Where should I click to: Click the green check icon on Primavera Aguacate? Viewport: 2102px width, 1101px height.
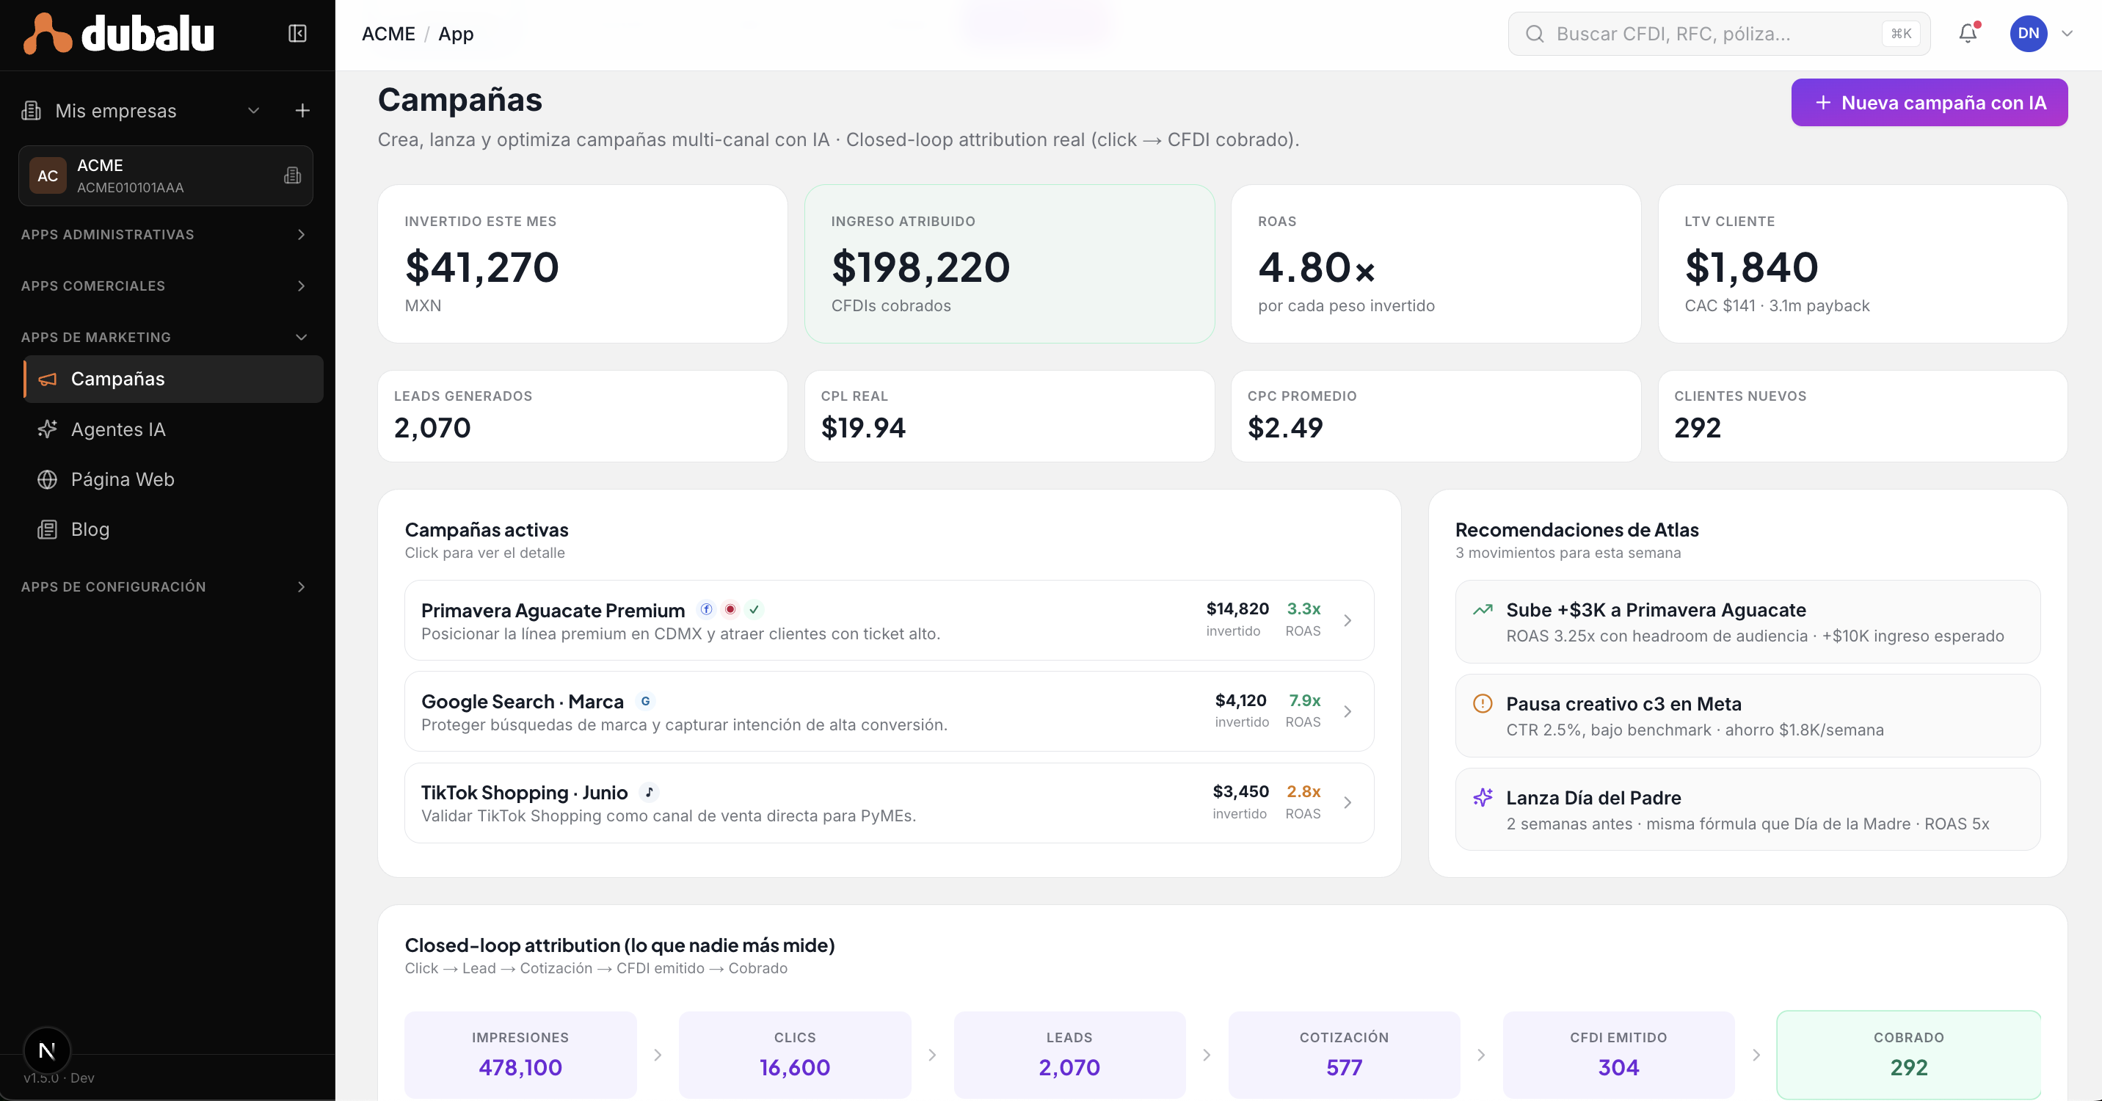(x=754, y=609)
